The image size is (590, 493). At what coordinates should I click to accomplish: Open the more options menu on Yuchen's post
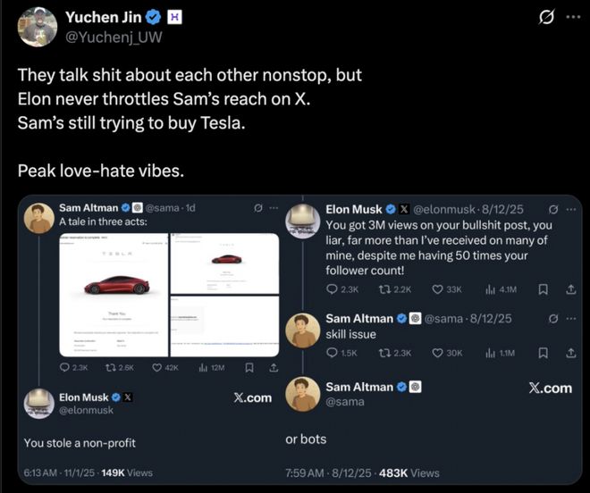pyautogui.click(x=572, y=19)
